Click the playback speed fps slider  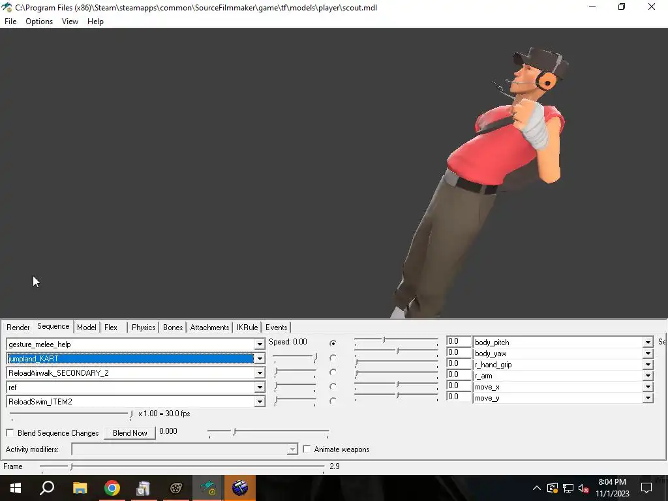(71, 414)
